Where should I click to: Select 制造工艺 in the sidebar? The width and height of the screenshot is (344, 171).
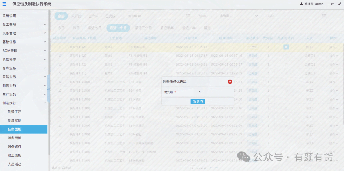(x=15, y=112)
